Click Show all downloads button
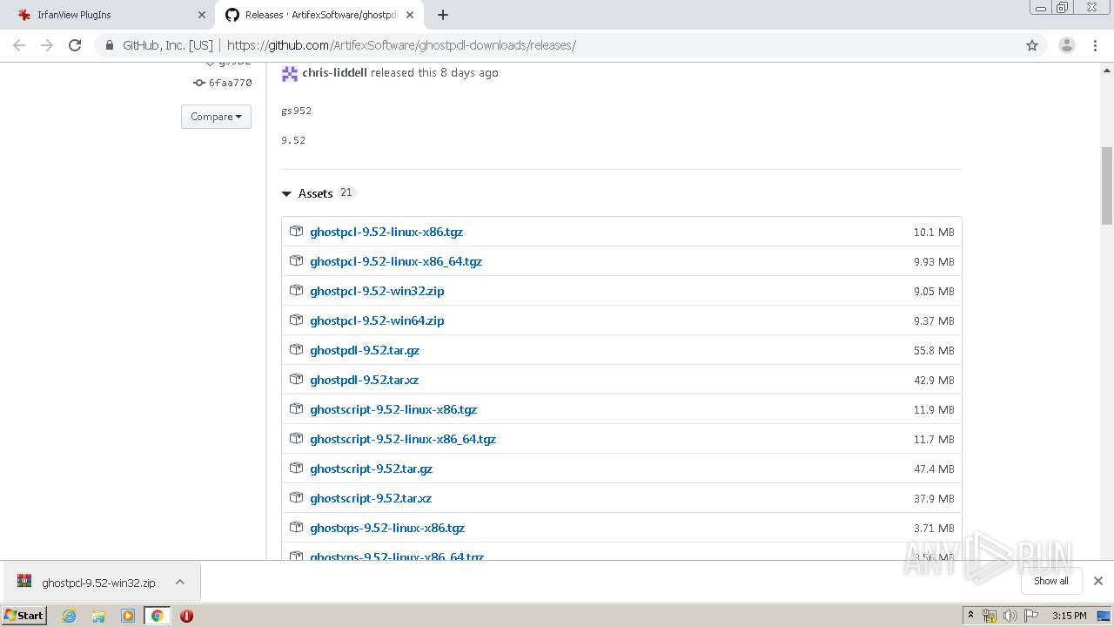Image resolution: width=1114 pixels, height=627 pixels. pos(1051,581)
